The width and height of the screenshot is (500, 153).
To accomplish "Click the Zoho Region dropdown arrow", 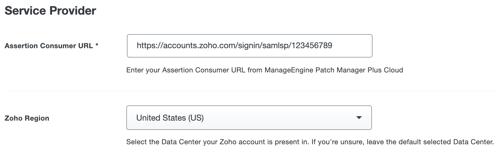I will coord(359,118).
